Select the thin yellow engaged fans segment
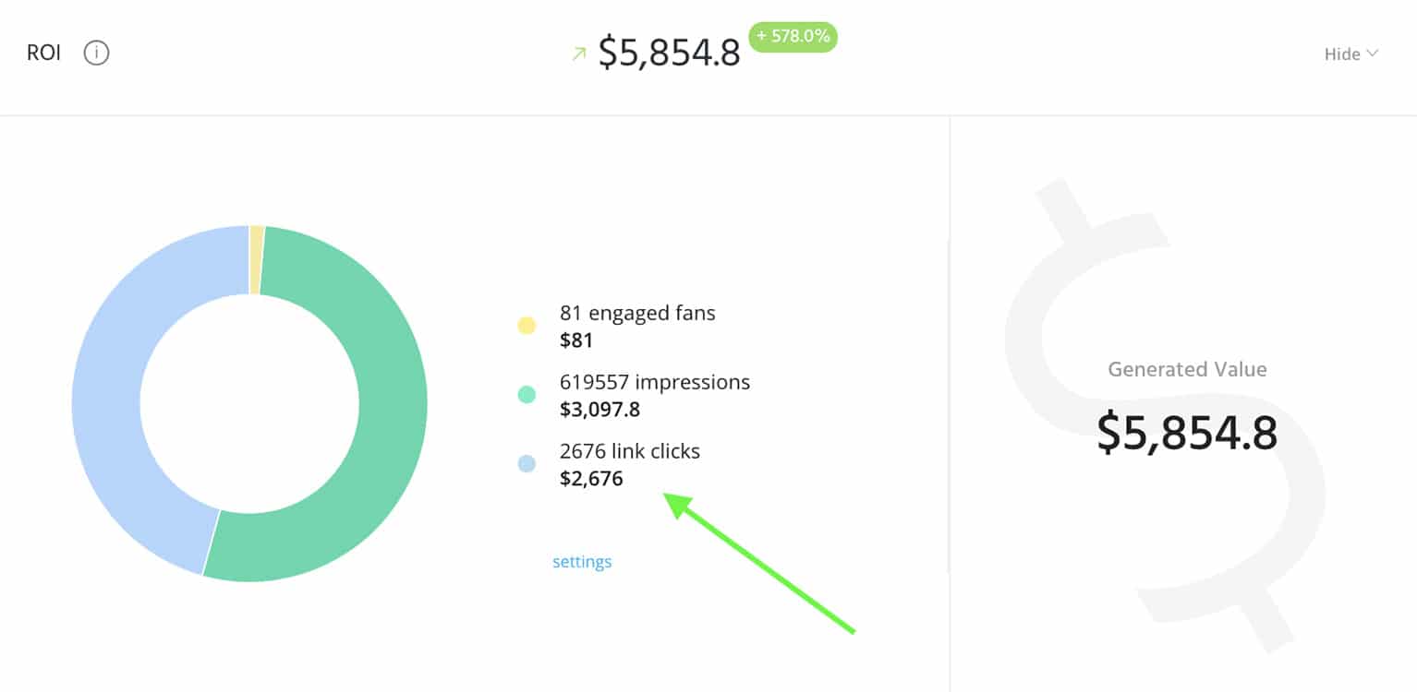Screen dimensions: 1417x692 click(x=257, y=260)
